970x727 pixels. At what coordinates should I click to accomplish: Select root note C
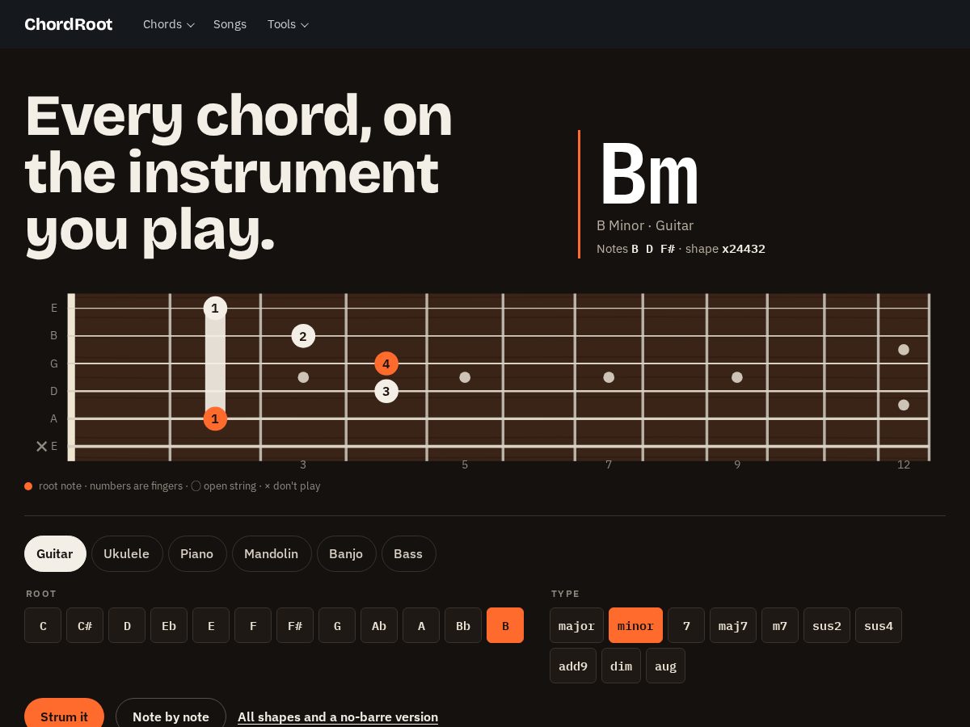[43, 625]
